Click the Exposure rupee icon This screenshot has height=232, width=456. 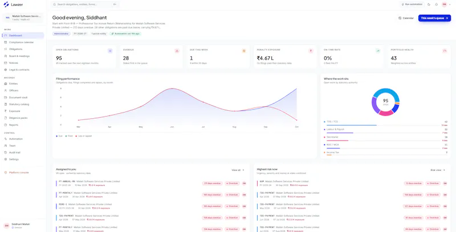pos(6,111)
